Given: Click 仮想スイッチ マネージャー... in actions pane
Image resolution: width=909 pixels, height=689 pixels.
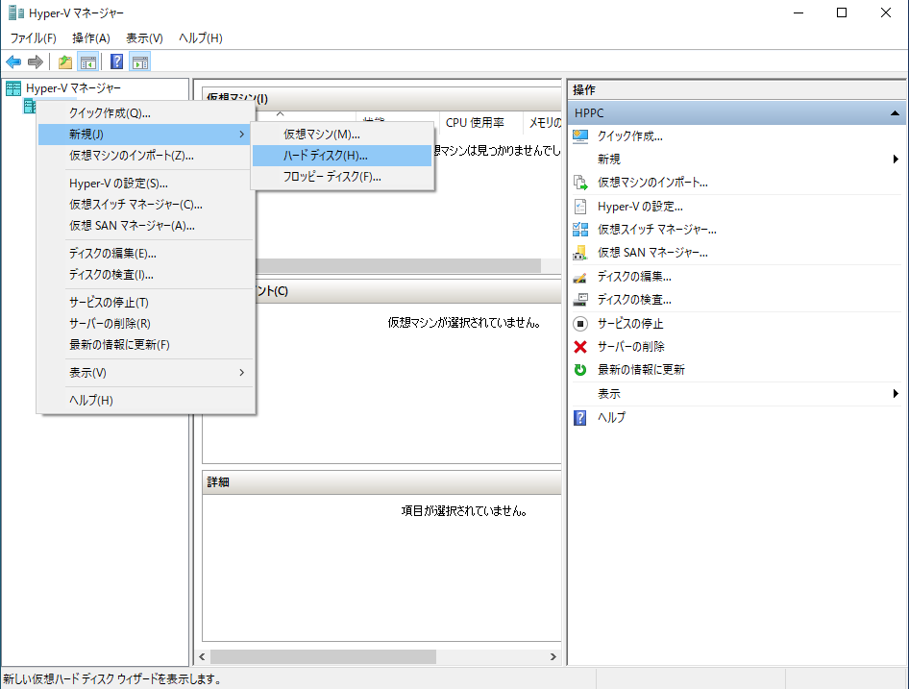Looking at the screenshot, I should tap(657, 230).
